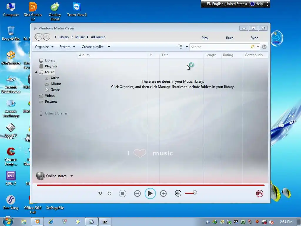This screenshot has height=226, width=301.
Task: Select Pictures in the navigation pane
Action: (51, 102)
